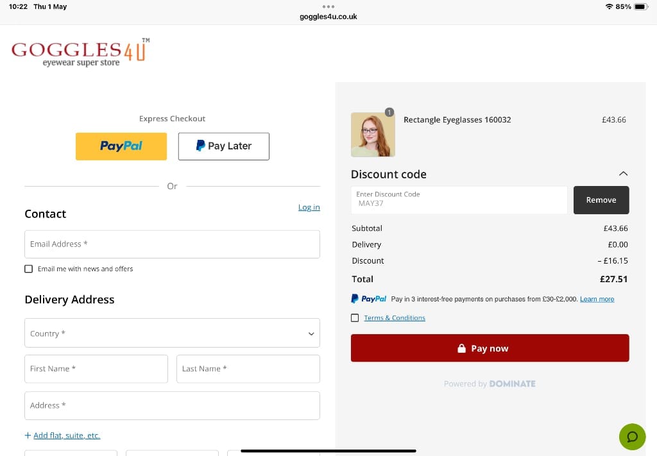
Task: Focus the First Name field
Action: pyautogui.click(x=96, y=369)
